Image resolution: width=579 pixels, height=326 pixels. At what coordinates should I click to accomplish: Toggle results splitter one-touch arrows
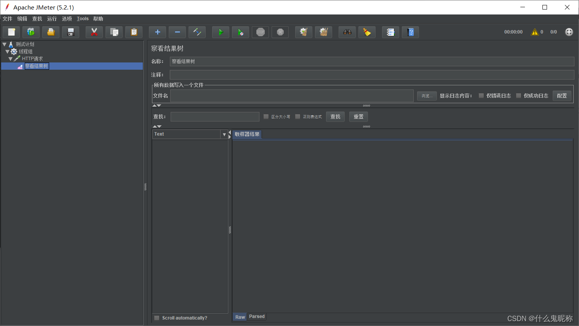(230, 134)
